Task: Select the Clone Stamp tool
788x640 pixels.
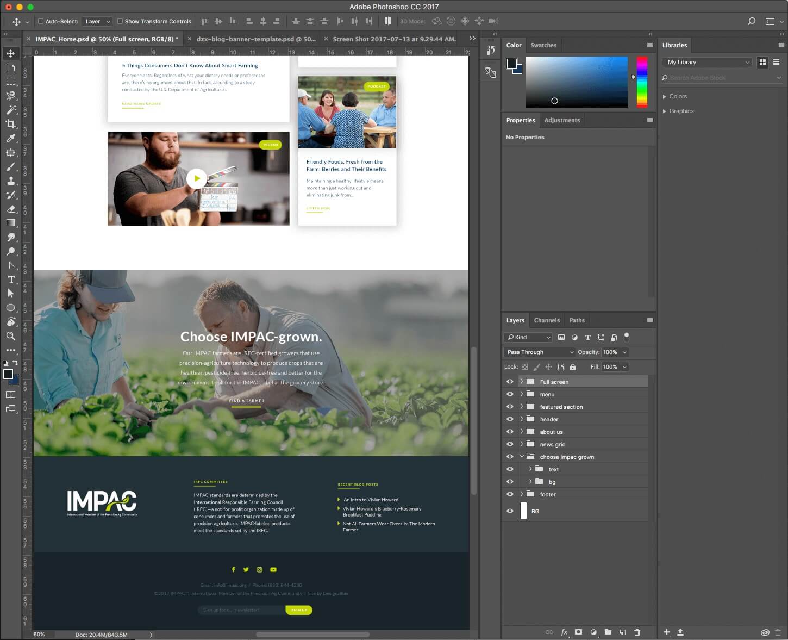Action: [x=11, y=181]
